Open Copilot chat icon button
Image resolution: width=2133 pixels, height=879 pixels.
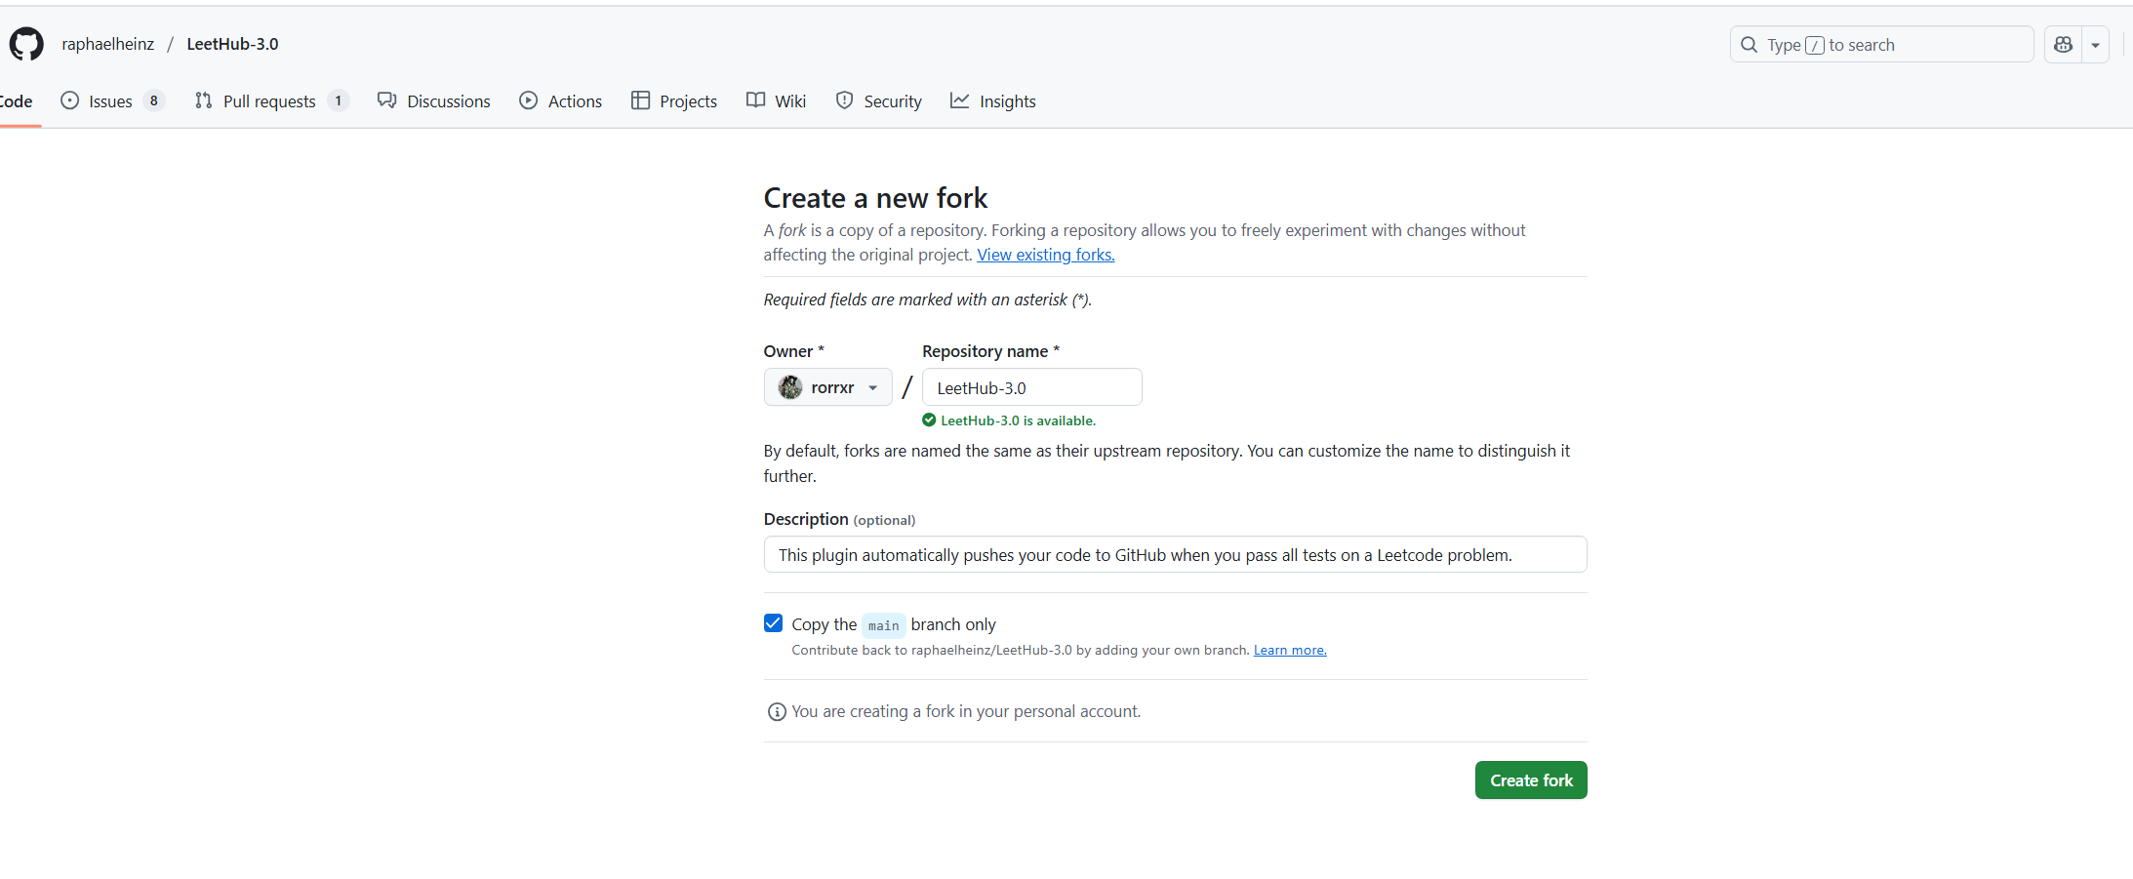tap(2063, 45)
